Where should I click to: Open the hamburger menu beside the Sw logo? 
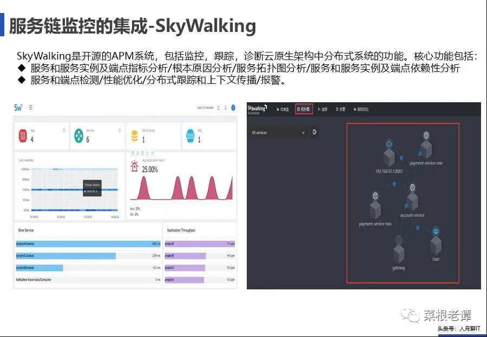(x=31, y=107)
